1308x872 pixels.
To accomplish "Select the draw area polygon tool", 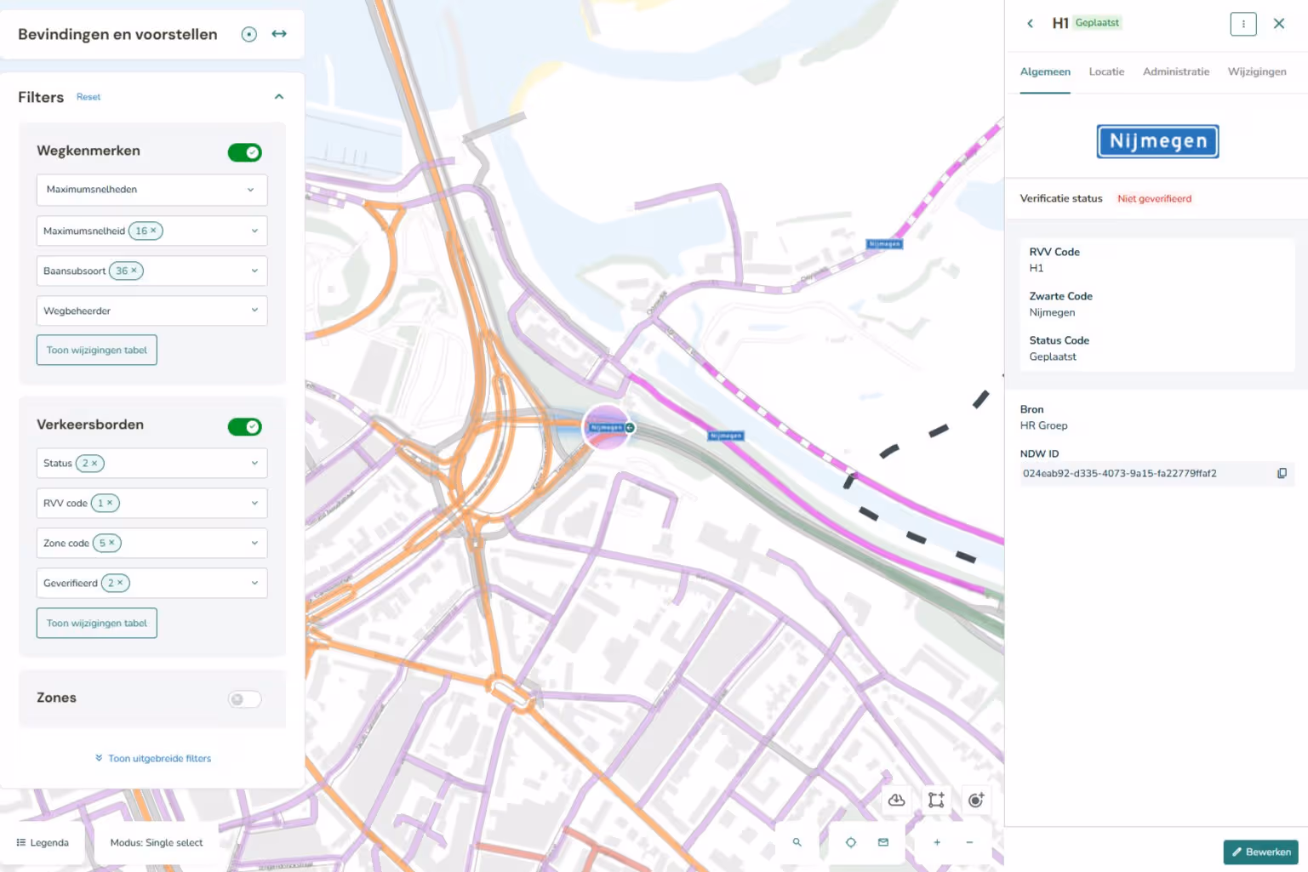I will coord(936,800).
